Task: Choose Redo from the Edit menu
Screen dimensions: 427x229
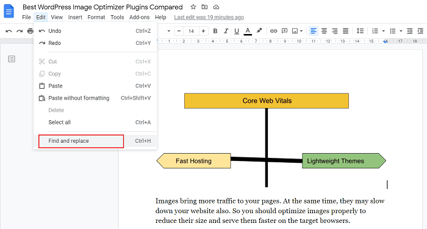Action: pyautogui.click(x=95, y=43)
